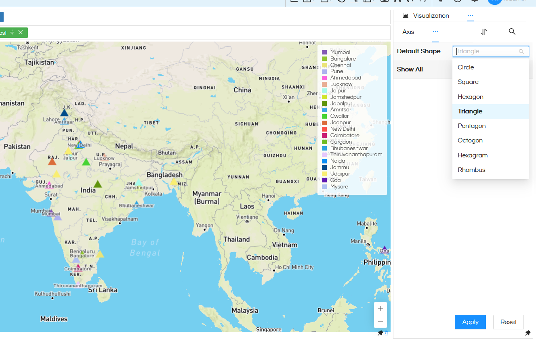536x341 pixels.
Task: Click the search magnifier icon beside Axis tabs
Action: tap(512, 31)
